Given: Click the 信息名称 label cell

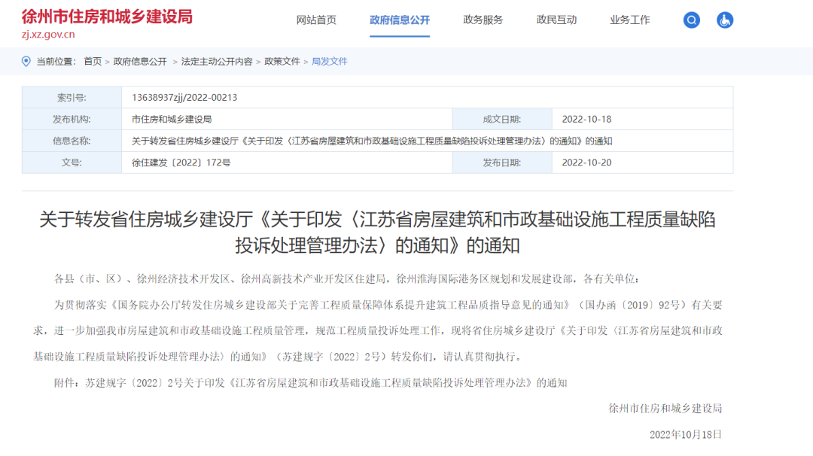Looking at the screenshot, I should coord(72,141).
